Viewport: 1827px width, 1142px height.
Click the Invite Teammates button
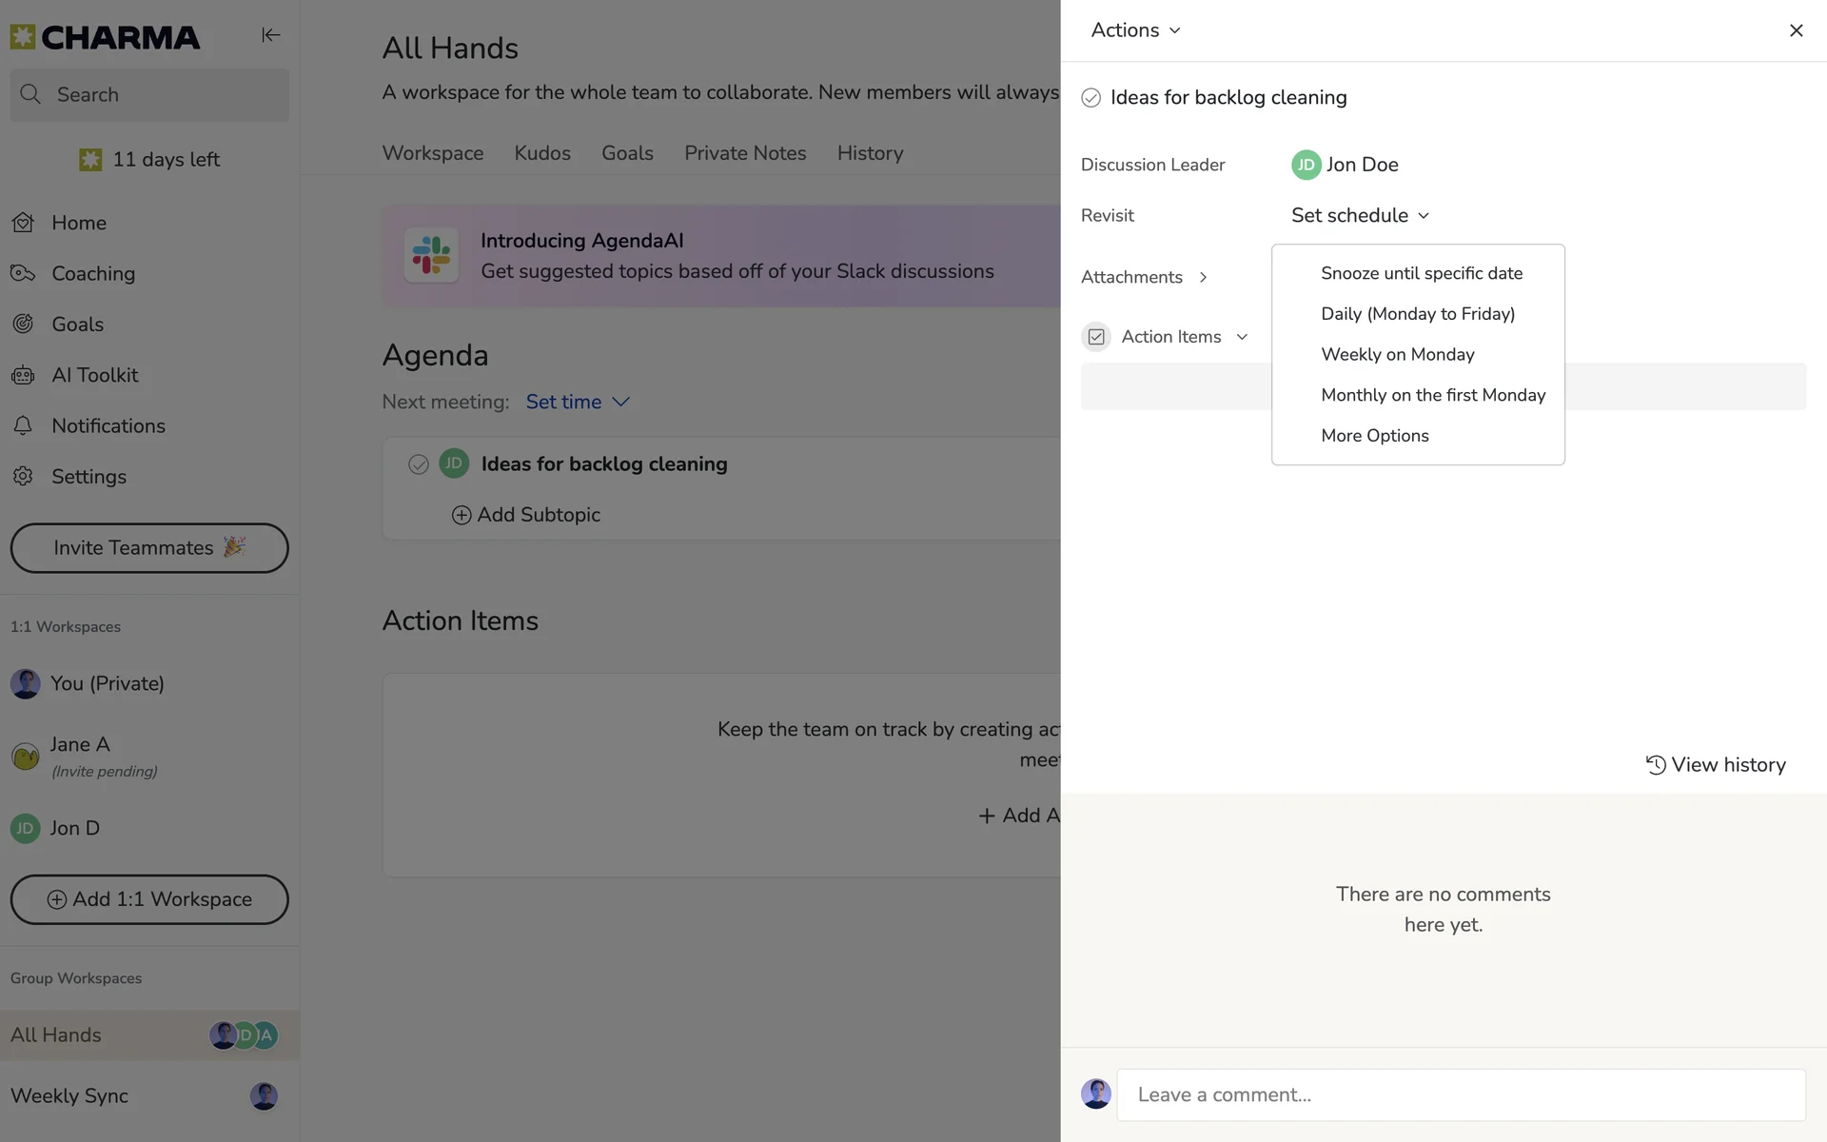click(x=149, y=548)
